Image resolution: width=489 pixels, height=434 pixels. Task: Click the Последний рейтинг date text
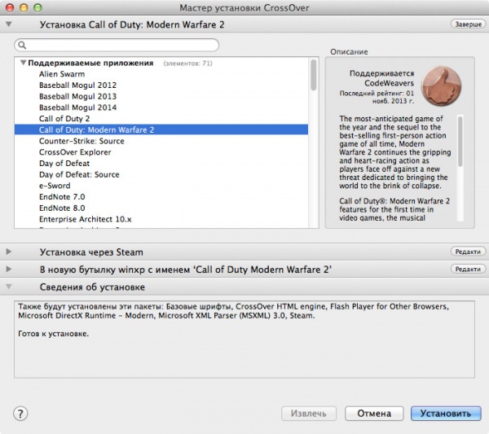(x=377, y=97)
